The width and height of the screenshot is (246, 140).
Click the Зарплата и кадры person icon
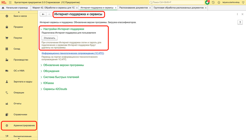pyautogui.click(x=7, y=82)
